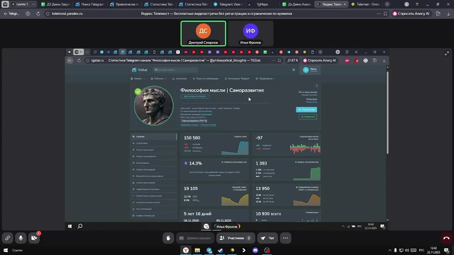
Task: Toggle the Telemost microphone button
Action: click(21, 238)
